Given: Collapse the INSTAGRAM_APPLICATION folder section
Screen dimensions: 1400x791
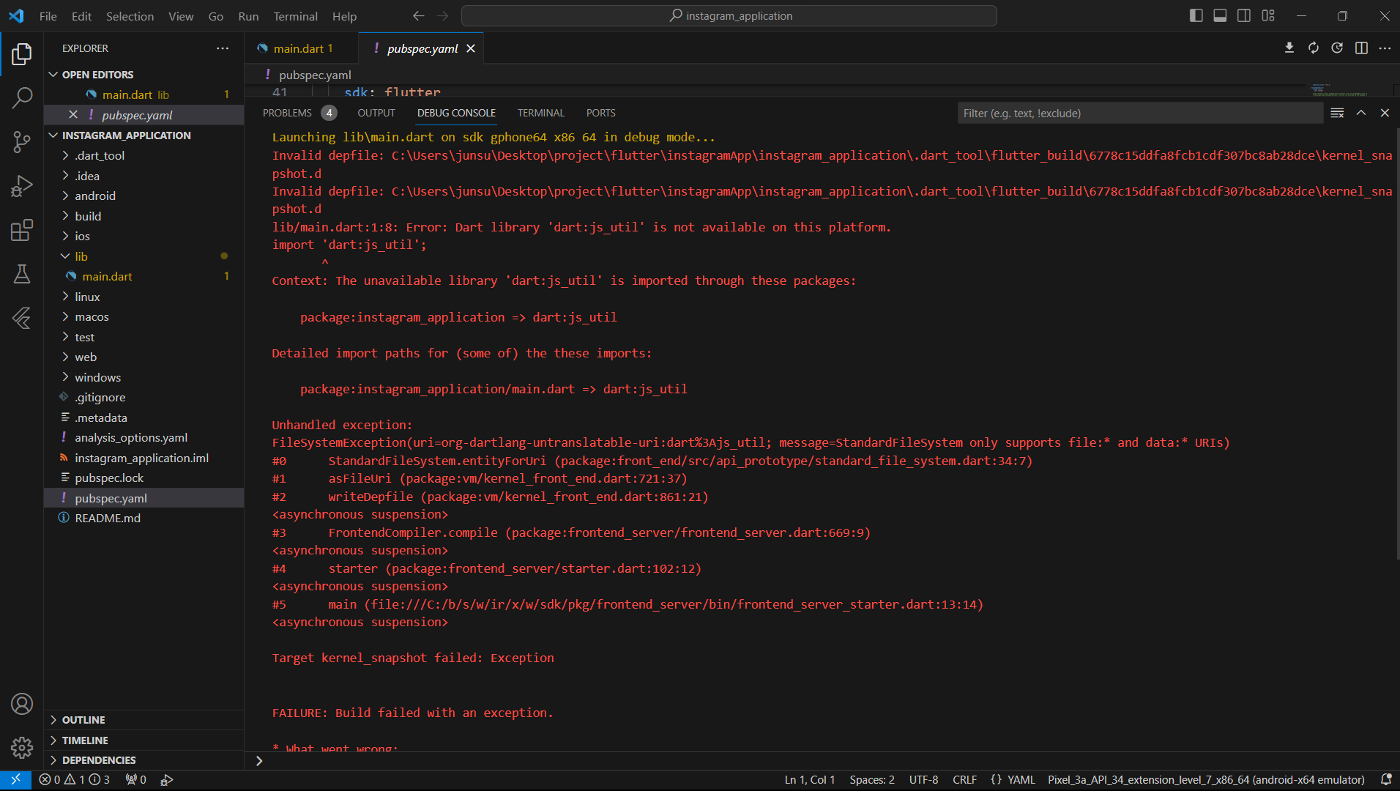Looking at the screenshot, I should pyautogui.click(x=144, y=135).
